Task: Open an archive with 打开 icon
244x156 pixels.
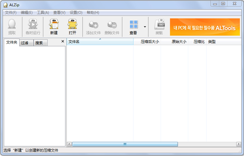Action: [72, 24]
